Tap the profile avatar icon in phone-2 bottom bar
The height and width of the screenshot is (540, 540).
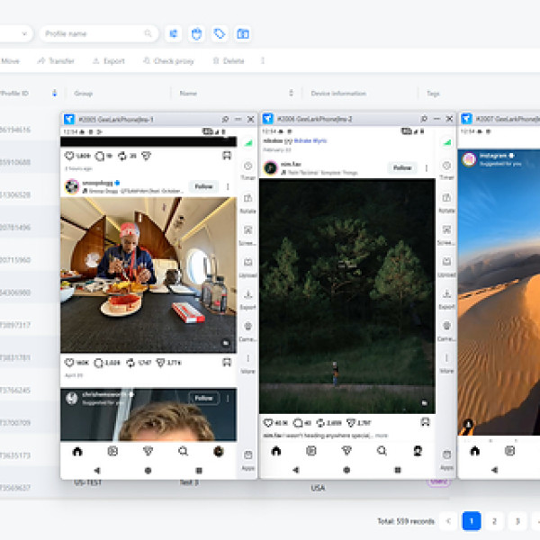point(418,451)
